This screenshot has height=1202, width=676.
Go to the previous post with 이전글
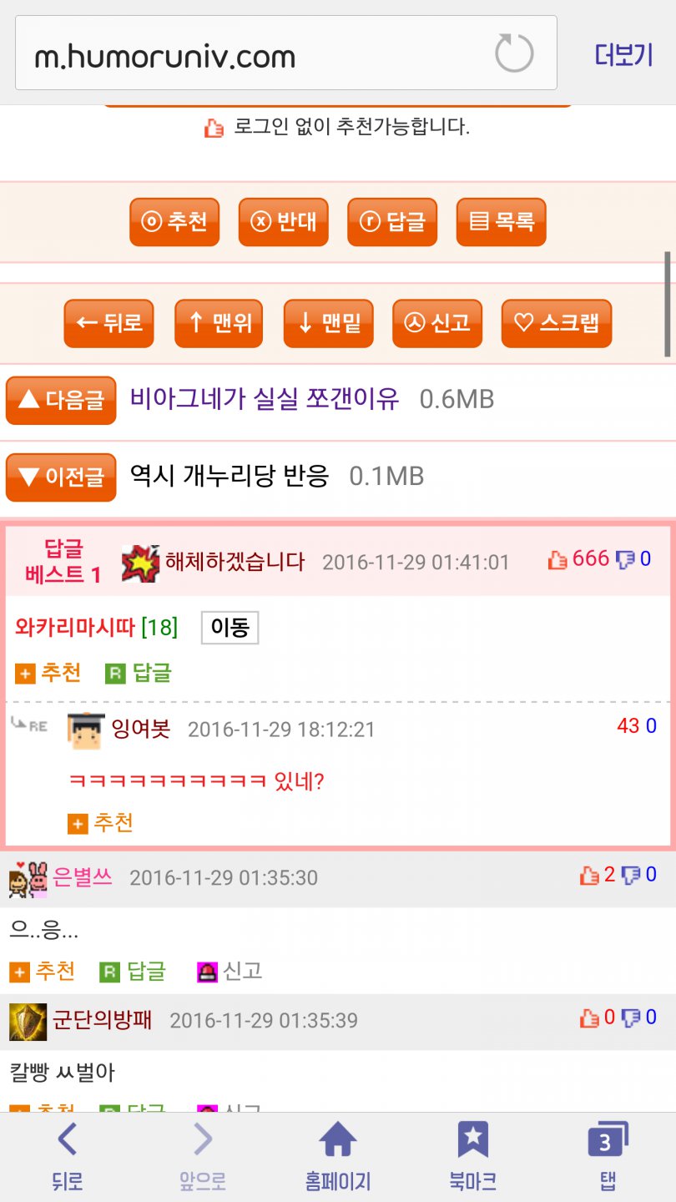click(x=61, y=477)
